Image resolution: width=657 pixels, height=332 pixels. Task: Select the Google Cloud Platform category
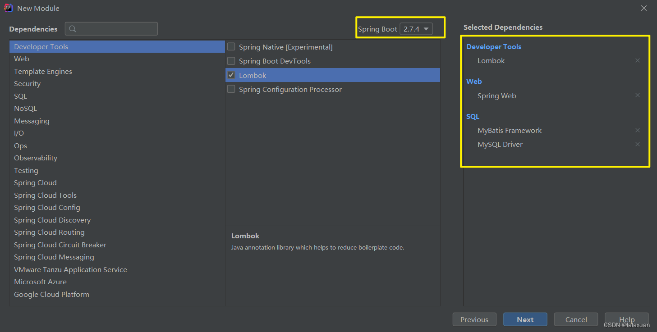(x=117, y=294)
